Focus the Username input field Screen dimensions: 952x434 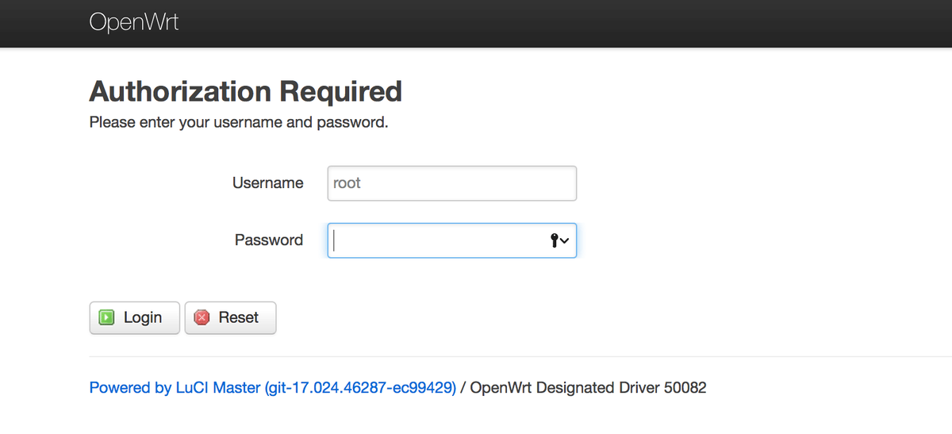[x=452, y=183]
